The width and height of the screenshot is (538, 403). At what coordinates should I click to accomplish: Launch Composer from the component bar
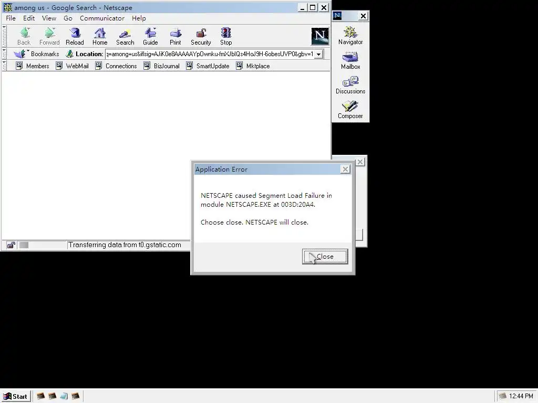[x=350, y=110]
